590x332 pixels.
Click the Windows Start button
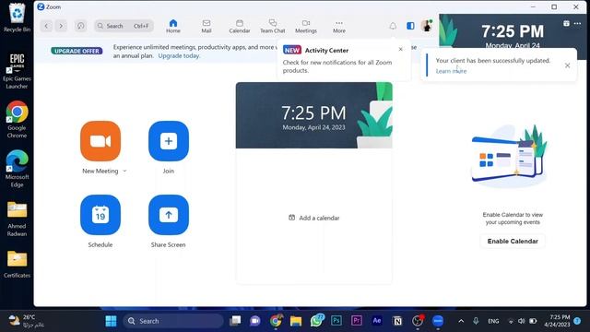111,321
